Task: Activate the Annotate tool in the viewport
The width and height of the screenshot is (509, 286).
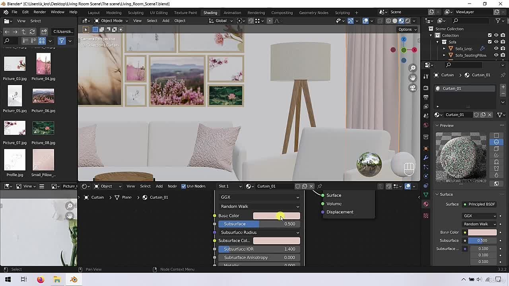Action: [x=86, y=29]
